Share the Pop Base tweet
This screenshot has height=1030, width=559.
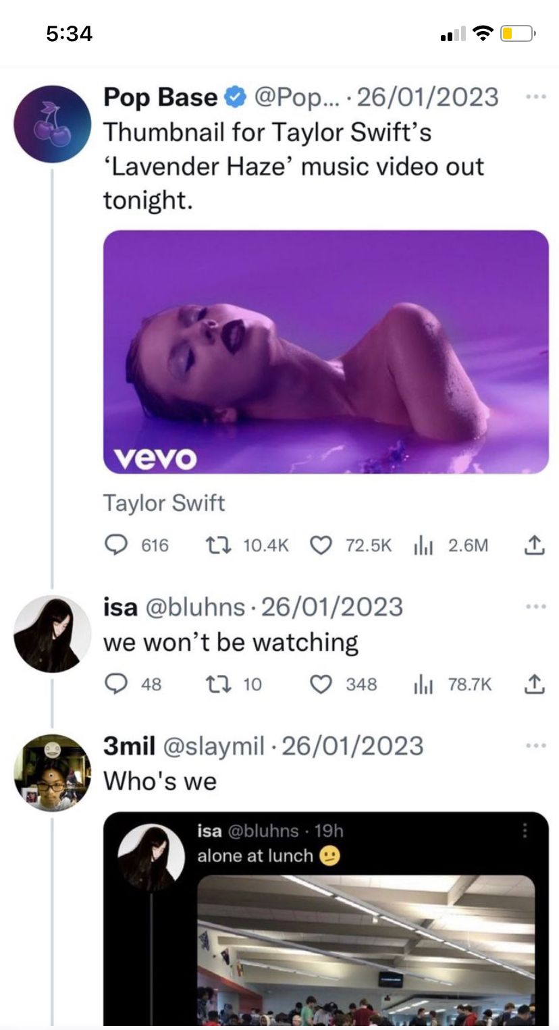pos(534,545)
